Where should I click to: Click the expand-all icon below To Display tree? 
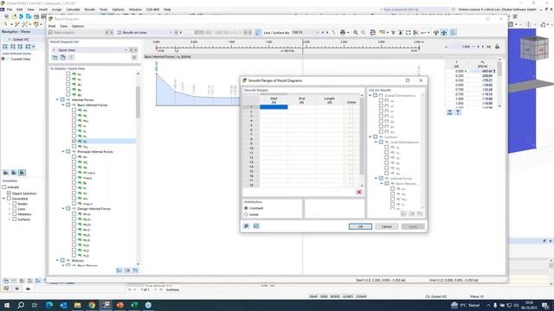(119, 270)
